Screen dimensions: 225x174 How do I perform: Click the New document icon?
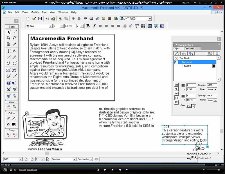pyautogui.click(x=28, y=18)
